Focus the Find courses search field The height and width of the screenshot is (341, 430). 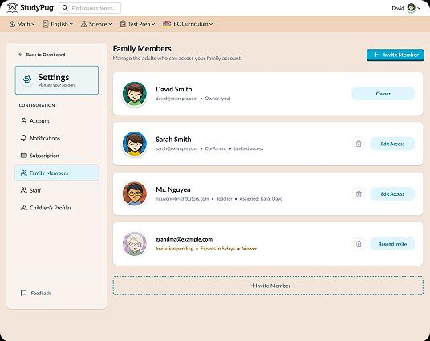90,8
